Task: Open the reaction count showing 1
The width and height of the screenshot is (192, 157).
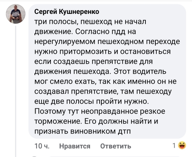Action: pyautogui.click(x=174, y=146)
